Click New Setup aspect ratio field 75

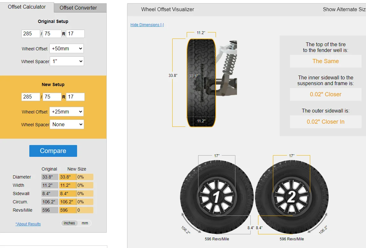52,97
